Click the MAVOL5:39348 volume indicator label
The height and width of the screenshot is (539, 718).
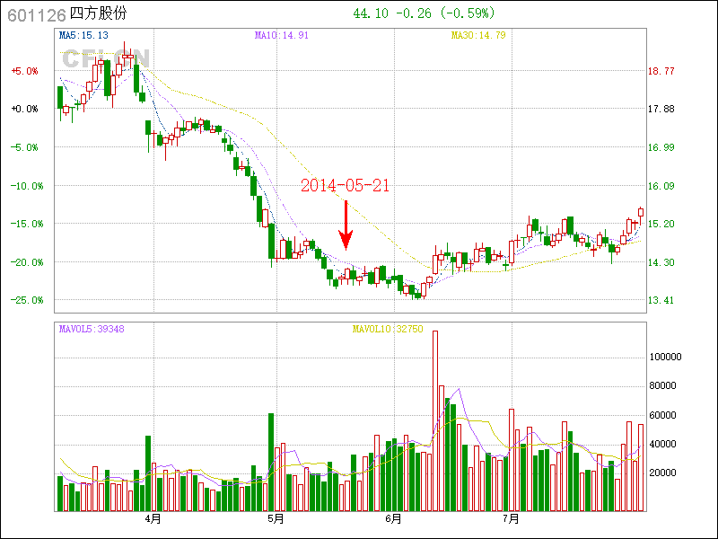point(92,329)
